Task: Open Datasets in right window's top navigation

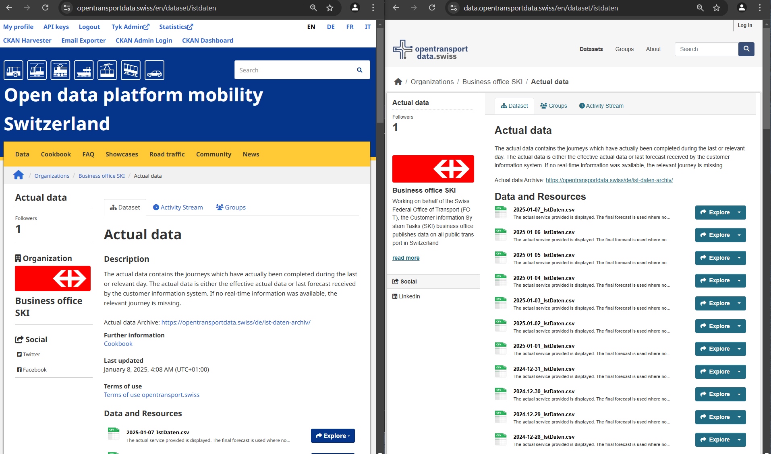Action: (591, 49)
